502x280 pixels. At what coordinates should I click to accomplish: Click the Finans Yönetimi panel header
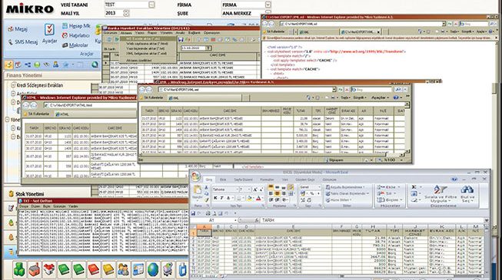25,75
